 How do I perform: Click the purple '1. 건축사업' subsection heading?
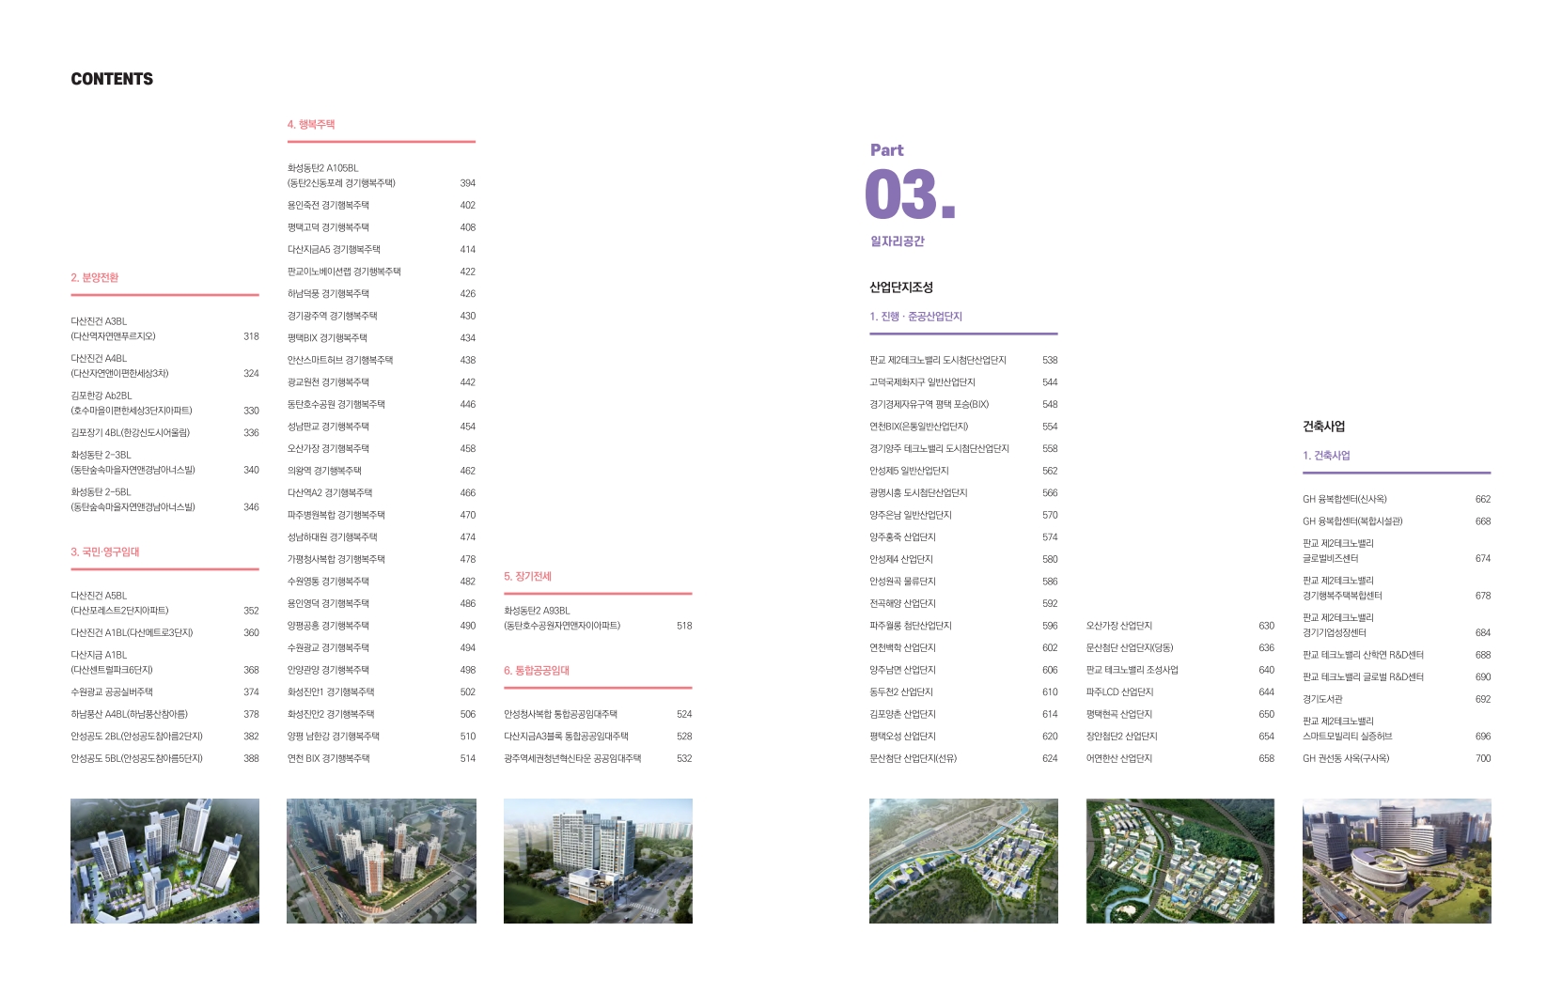[1326, 456]
